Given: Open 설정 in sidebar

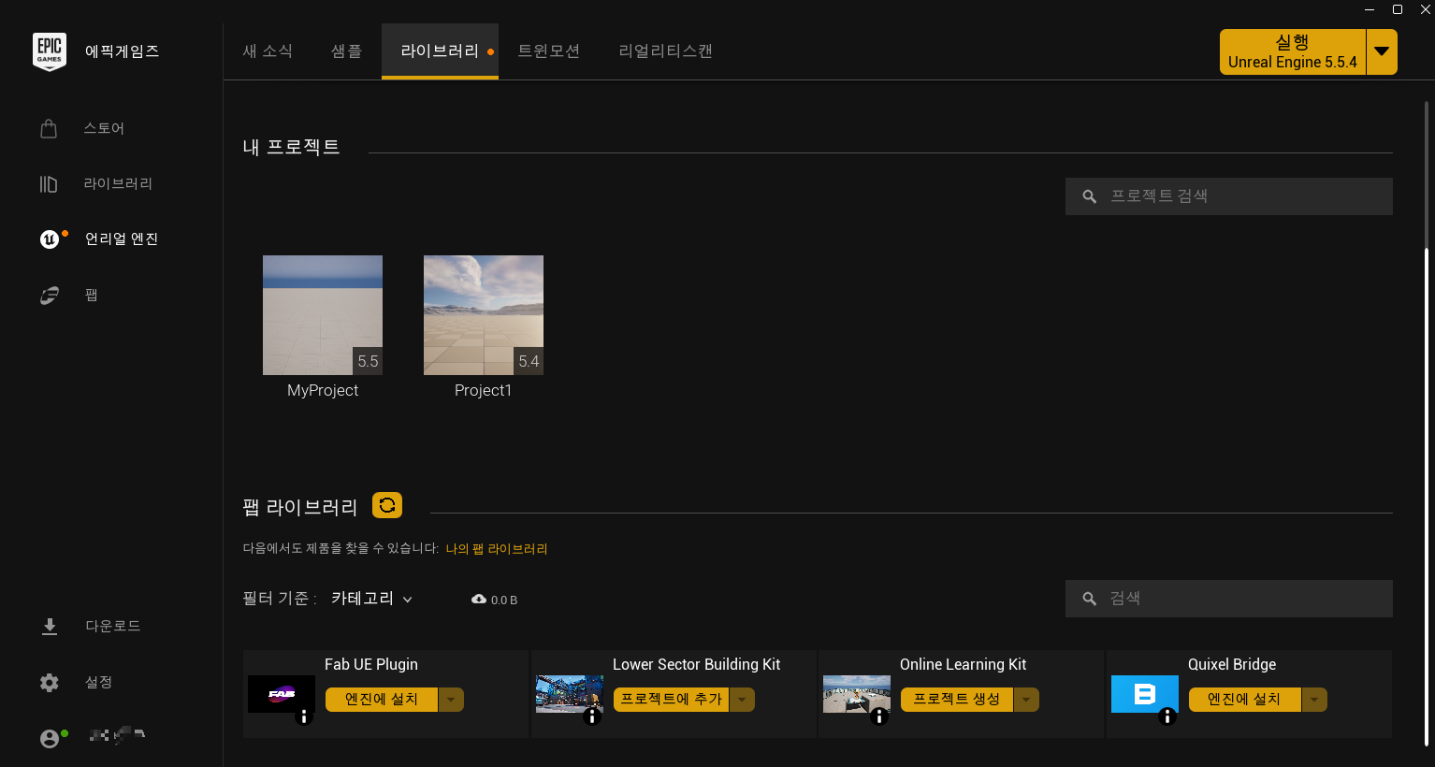Looking at the screenshot, I should click(x=99, y=683).
